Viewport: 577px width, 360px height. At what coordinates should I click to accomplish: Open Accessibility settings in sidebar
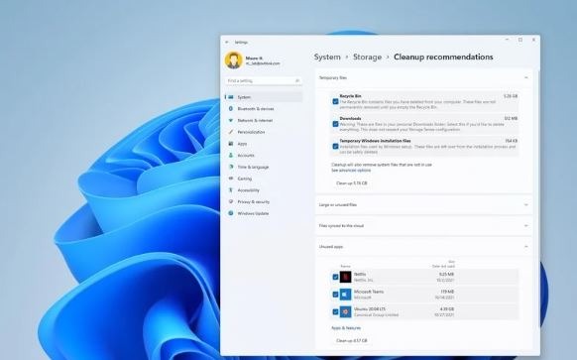(x=264, y=190)
